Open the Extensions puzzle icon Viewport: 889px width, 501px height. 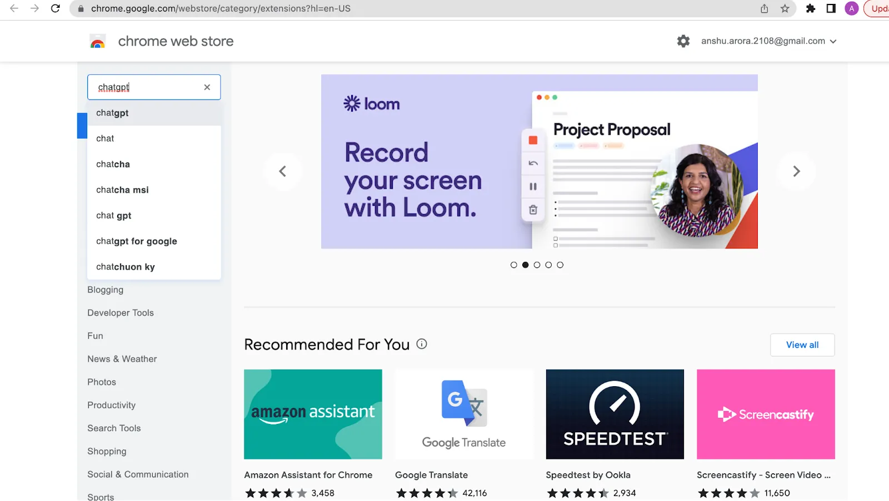(x=811, y=8)
